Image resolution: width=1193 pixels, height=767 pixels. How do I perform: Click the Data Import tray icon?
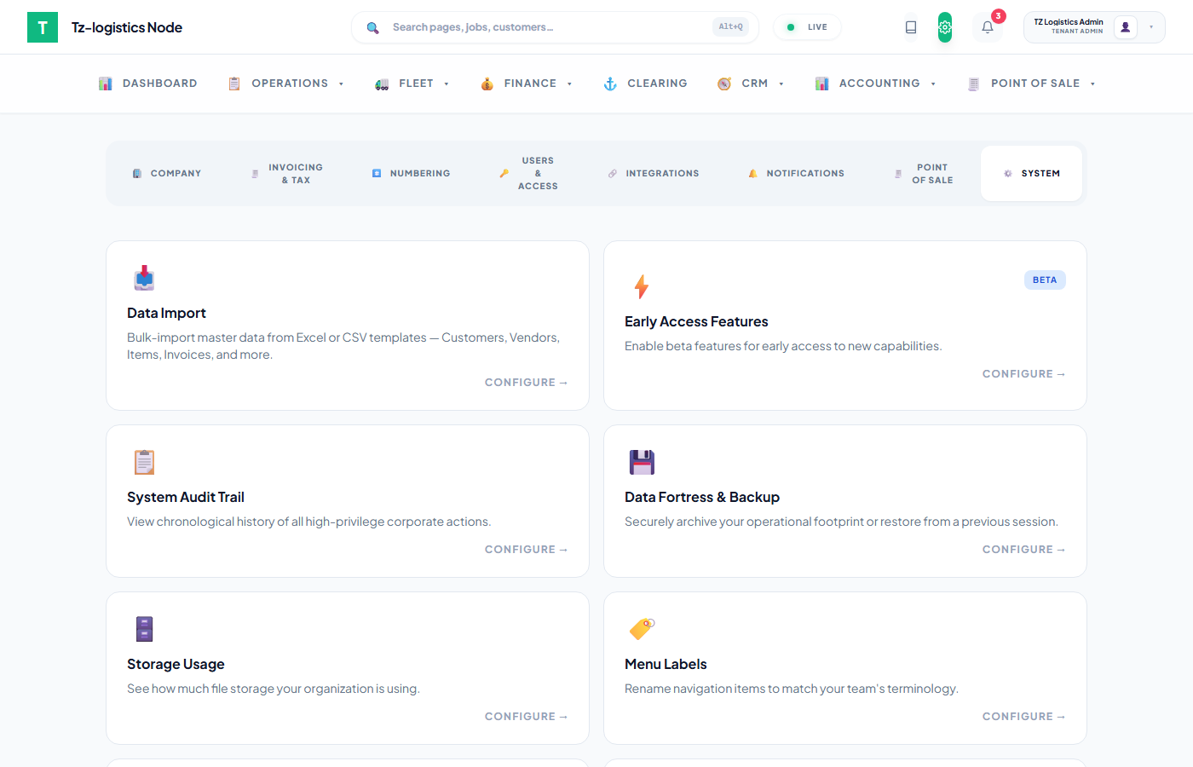[144, 278]
